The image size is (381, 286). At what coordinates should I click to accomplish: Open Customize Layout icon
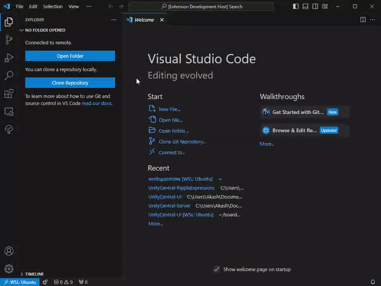(325, 7)
